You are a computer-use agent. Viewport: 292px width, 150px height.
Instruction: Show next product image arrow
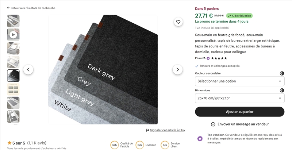[x=177, y=70]
